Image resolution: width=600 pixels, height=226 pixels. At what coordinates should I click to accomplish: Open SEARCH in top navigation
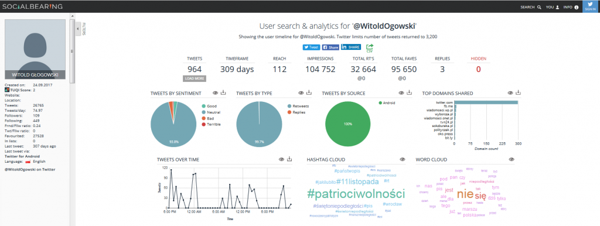point(531,7)
